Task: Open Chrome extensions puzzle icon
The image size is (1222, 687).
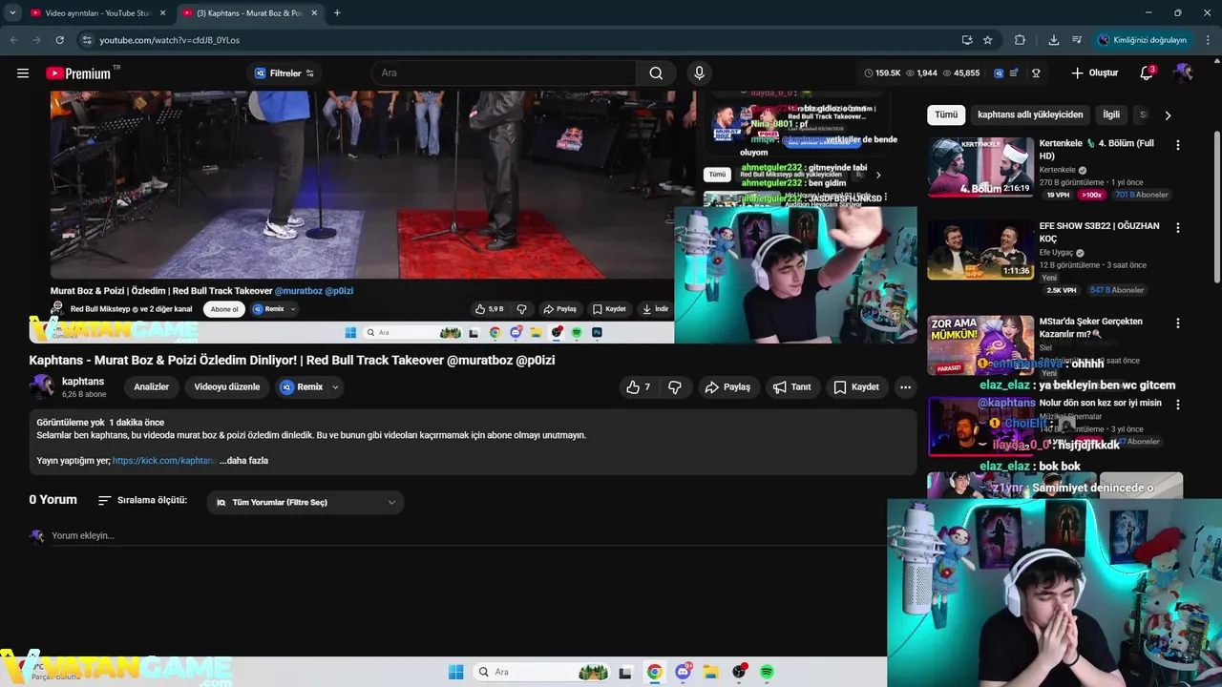Action: [x=1020, y=40]
